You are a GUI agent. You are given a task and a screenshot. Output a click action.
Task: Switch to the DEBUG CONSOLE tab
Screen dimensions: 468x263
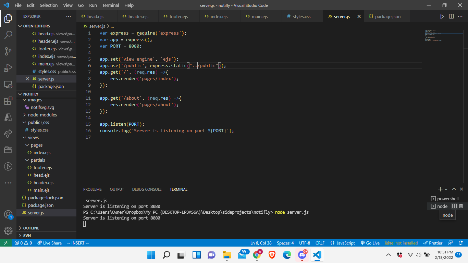pos(147,189)
